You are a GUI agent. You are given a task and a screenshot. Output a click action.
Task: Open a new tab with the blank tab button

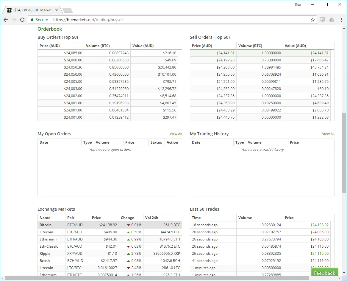coord(67,10)
